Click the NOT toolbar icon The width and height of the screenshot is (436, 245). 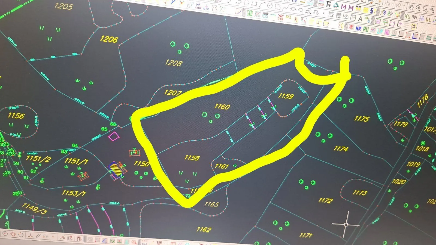414,17
